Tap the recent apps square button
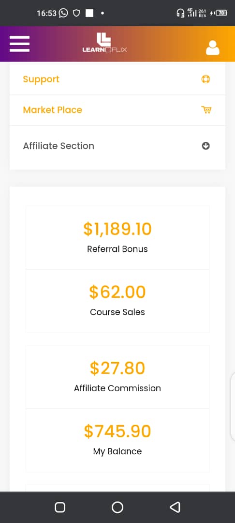235x523 pixels. click(60, 507)
